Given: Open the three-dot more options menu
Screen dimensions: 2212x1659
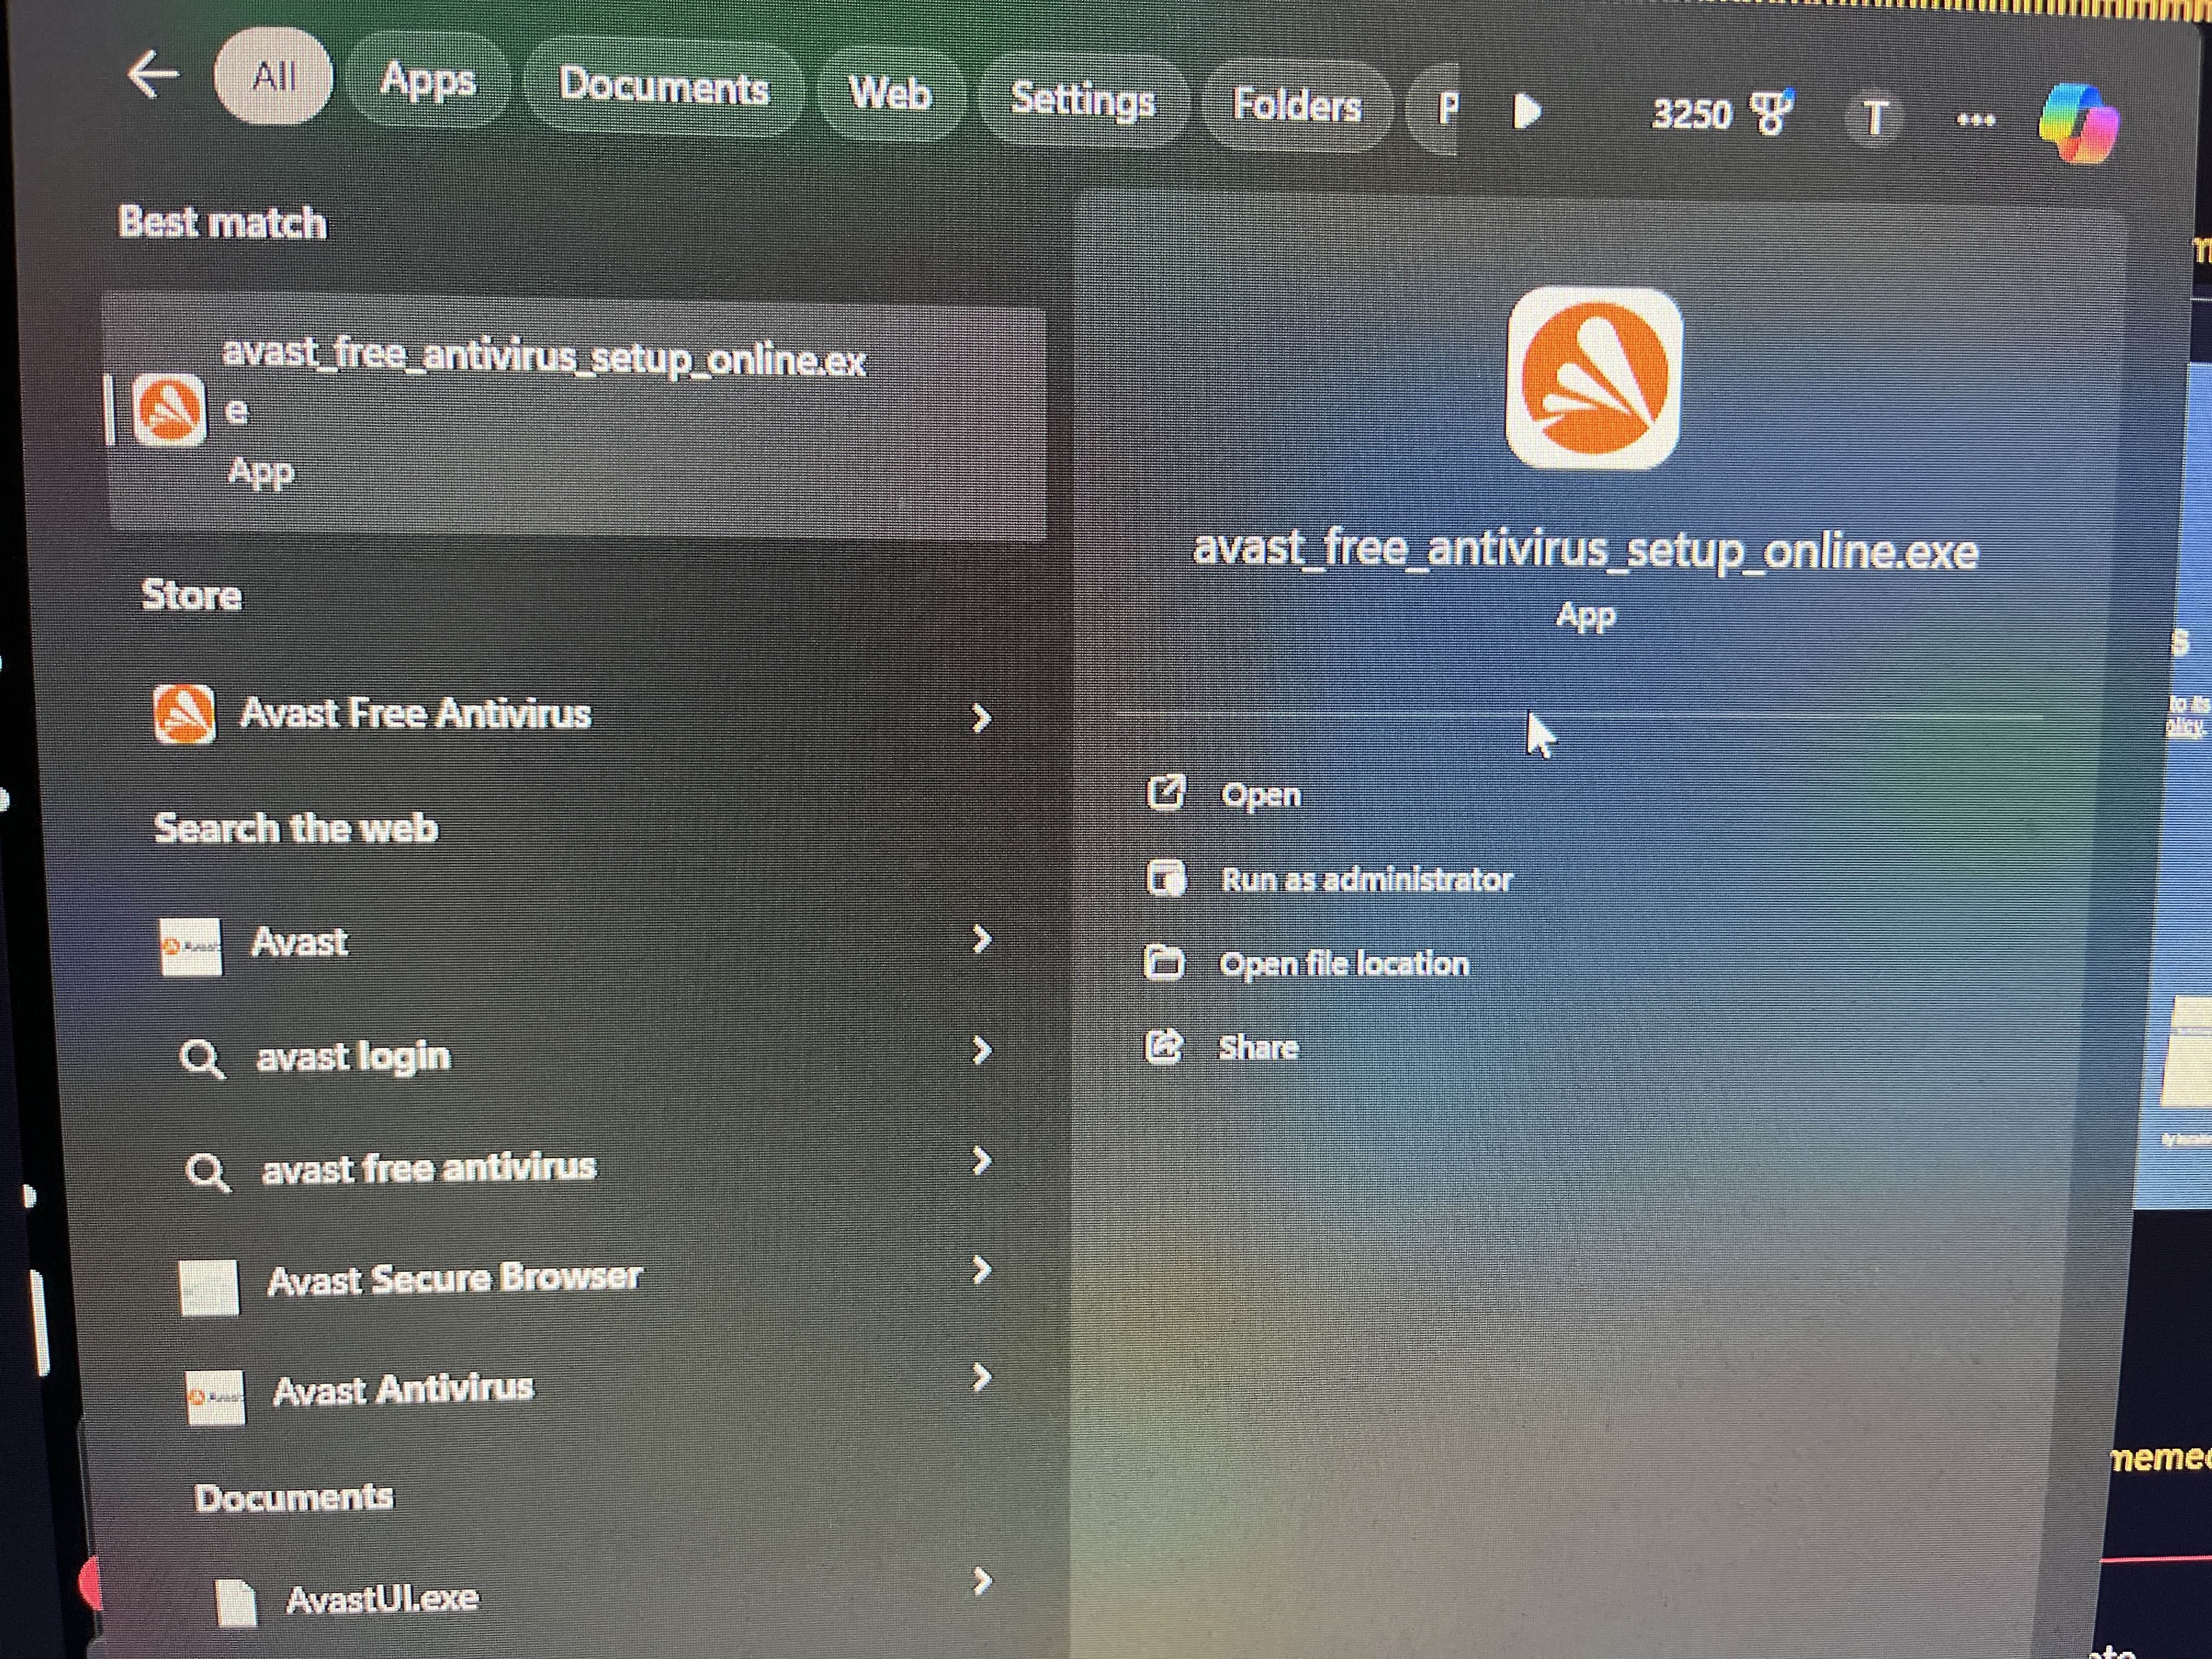Looking at the screenshot, I should [x=1975, y=120].
